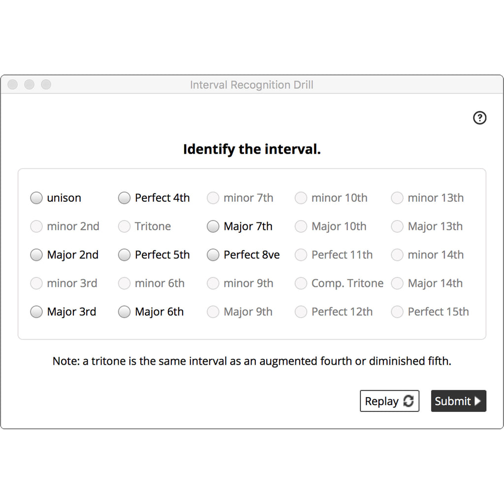Click the Comp. Tritone radio option
This screenshot has width=504, height=504.
[x=301, y=283]
